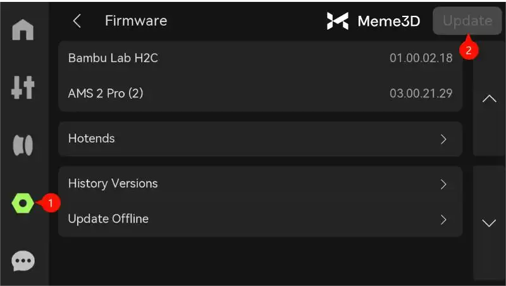
Task: Click the Update Offline link
Action: pyautogui.click(x=260, y=220)
